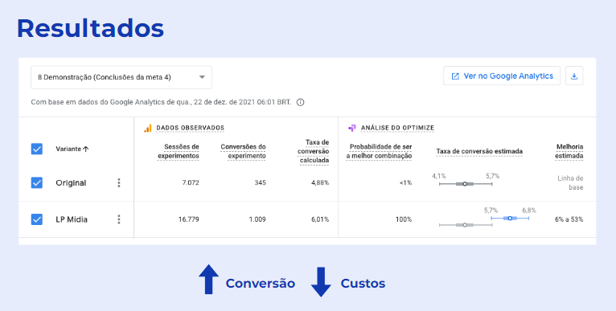The width and height of the screenshot is (616, 311).
Task: Click the blue down arrow beside Custos
Action: pyautogui.click(x=321, y=282)
